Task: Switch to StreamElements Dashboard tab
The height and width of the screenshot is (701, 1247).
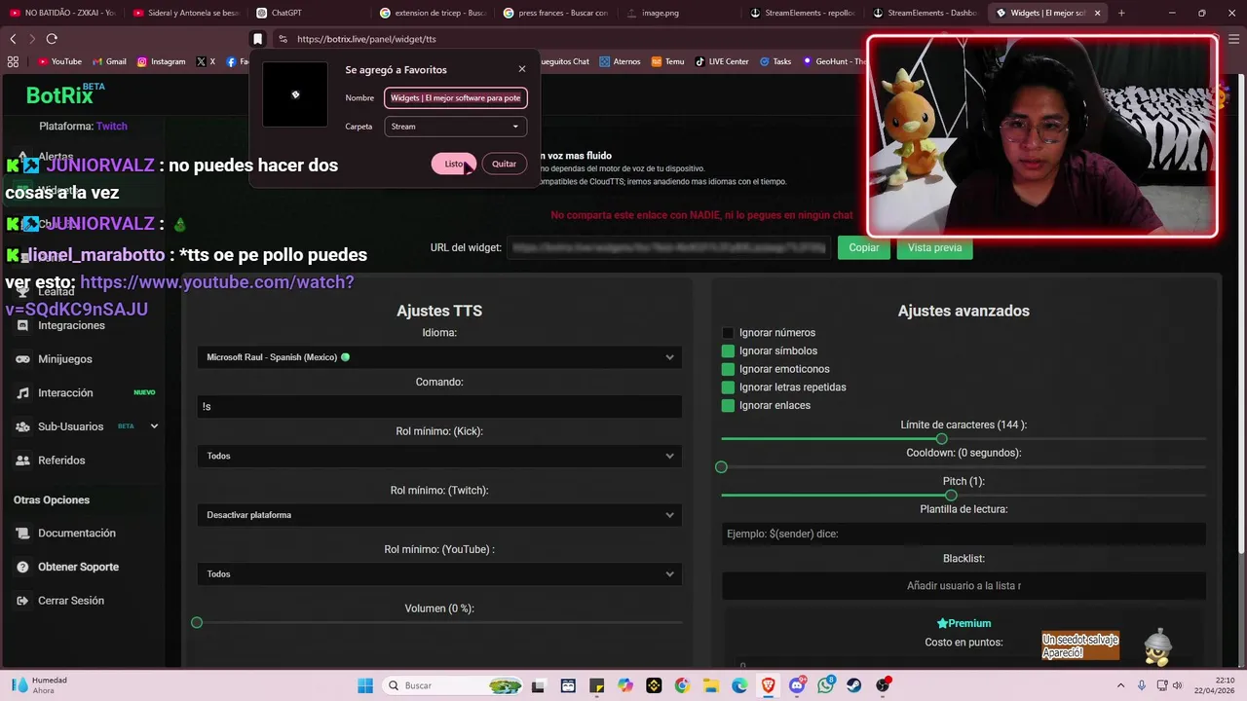Action: [x=927, y=13]
